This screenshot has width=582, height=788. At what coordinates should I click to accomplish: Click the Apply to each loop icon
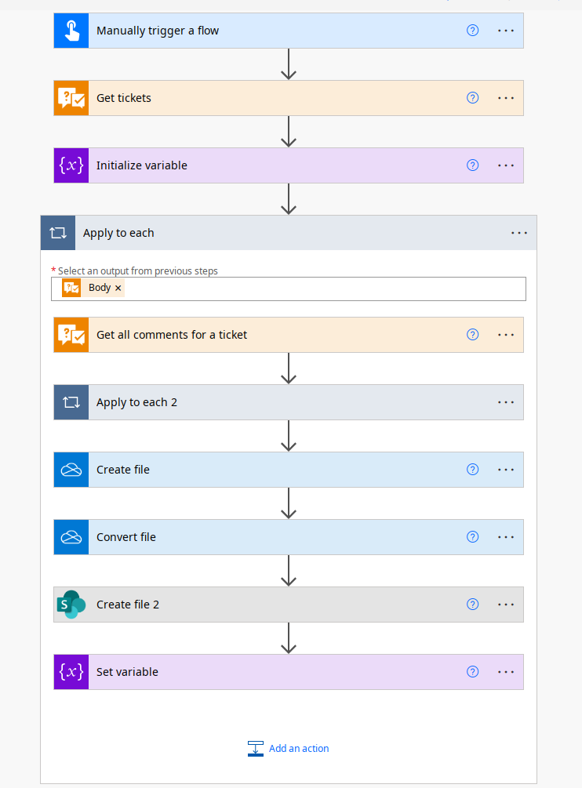(58, 233)
